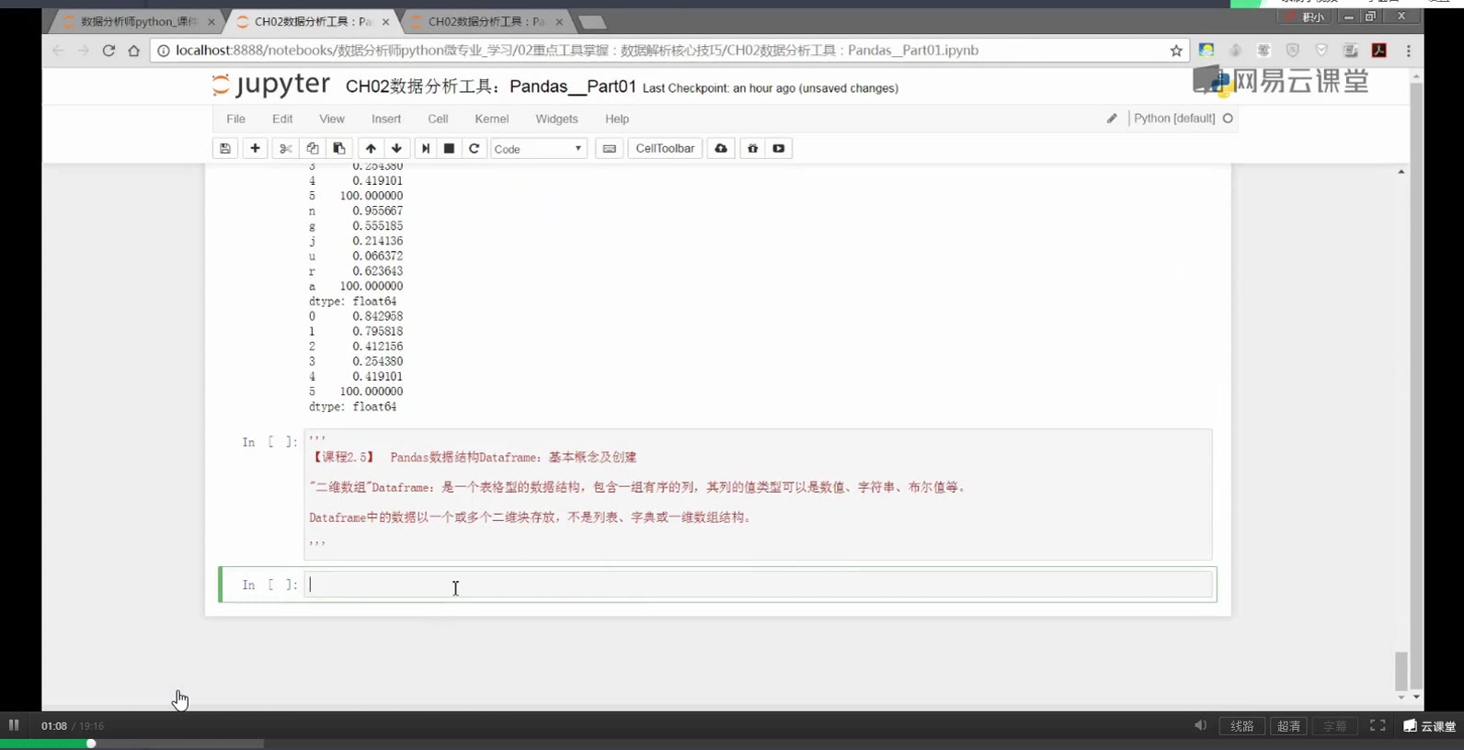Restart the kernel with the circular arrow icon
Screen dimensions: 1464x750
pyautogui.click(x=474, y=148)
